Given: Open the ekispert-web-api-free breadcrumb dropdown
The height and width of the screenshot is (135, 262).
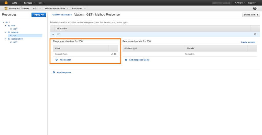Looking at the screenshot, I should (x=57, y=8).
